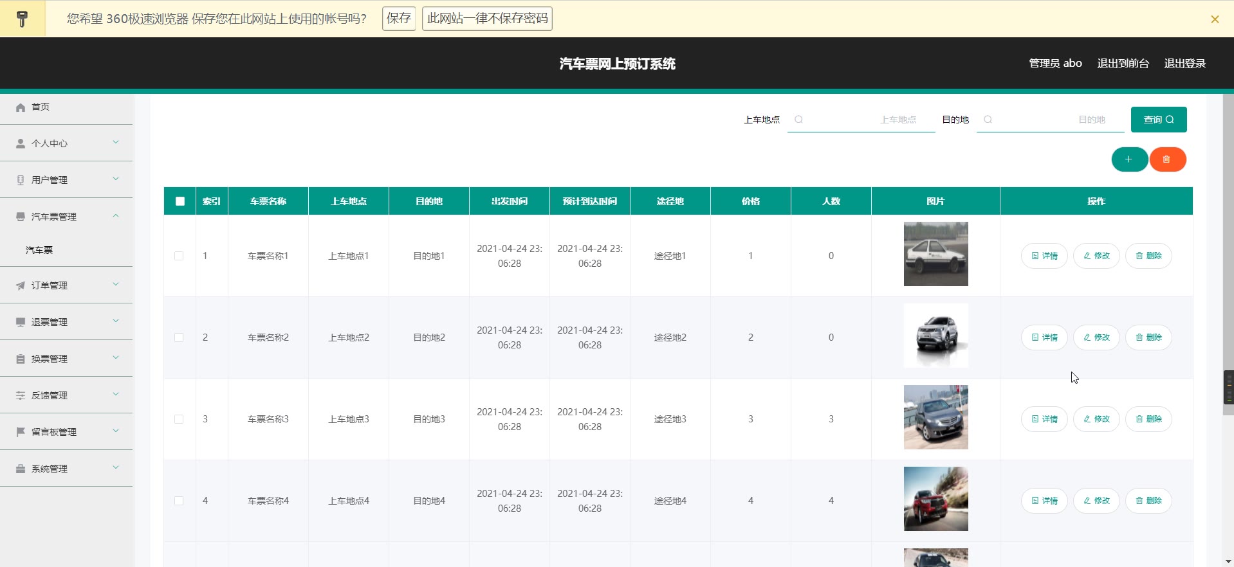Image resolution: width=1234 pixels, height=567 pixels.
Task: Click the green plus add button
Action: (1128, 159)
